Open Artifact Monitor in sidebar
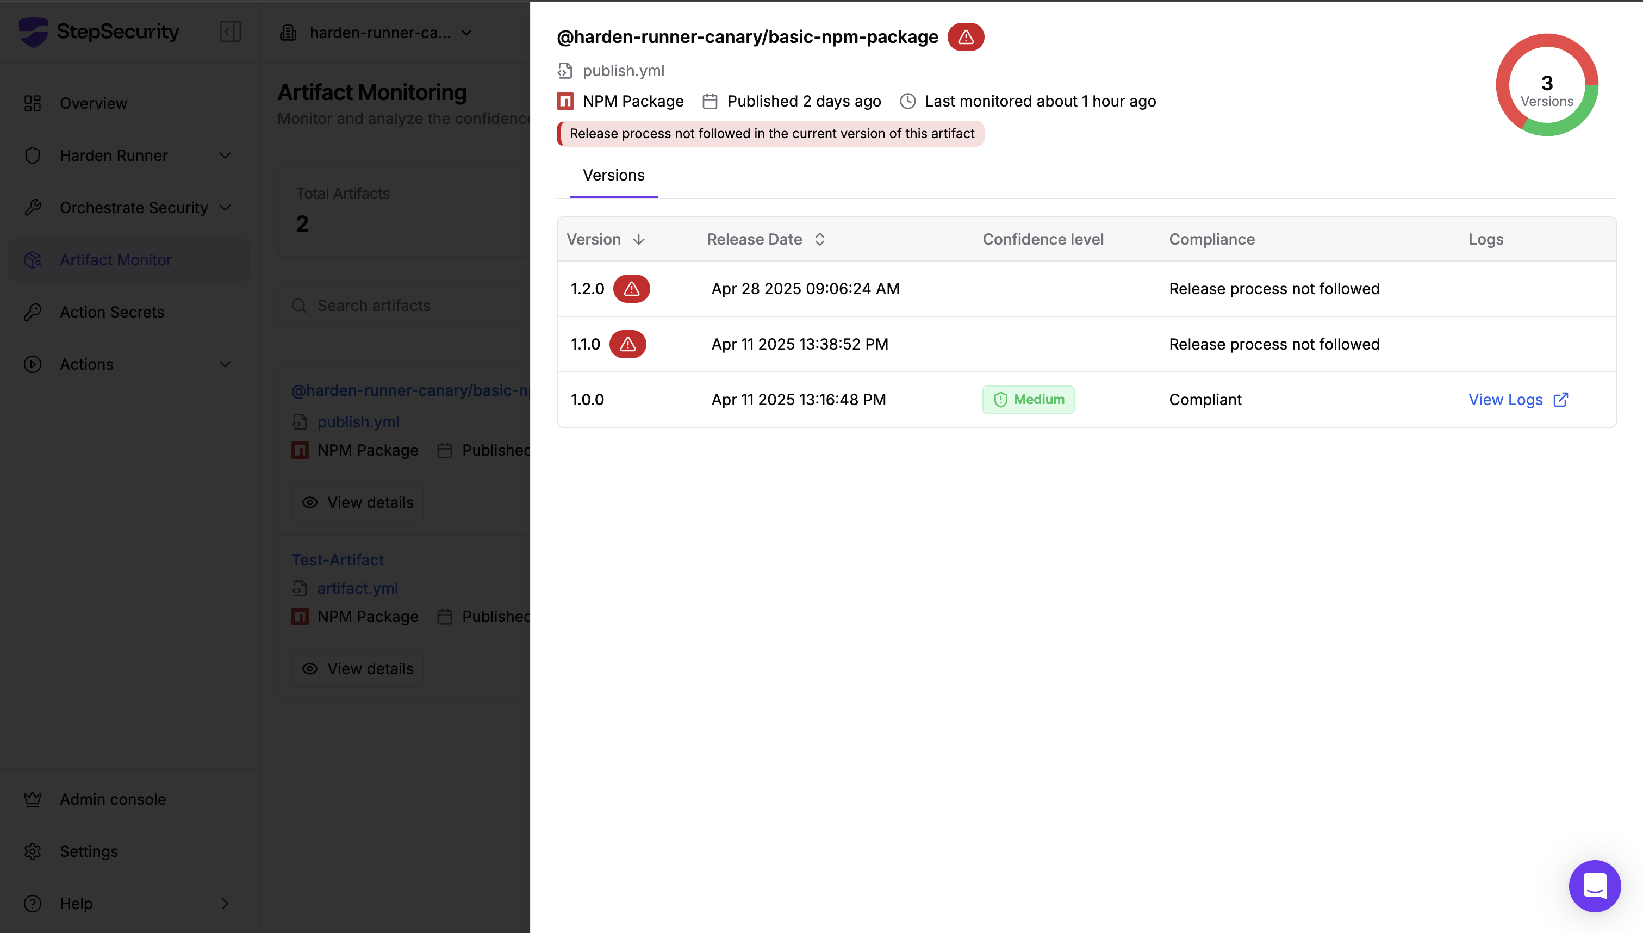 (x=115, y=260)
